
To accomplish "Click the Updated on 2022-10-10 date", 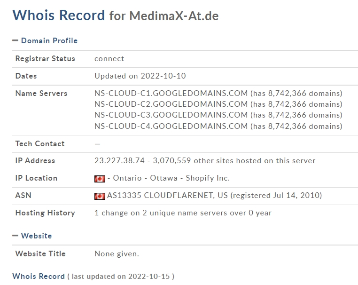I will (140, 76).
